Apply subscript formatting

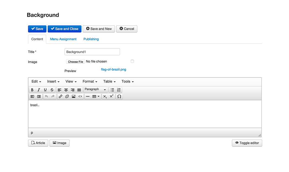[x=105, y=96]
